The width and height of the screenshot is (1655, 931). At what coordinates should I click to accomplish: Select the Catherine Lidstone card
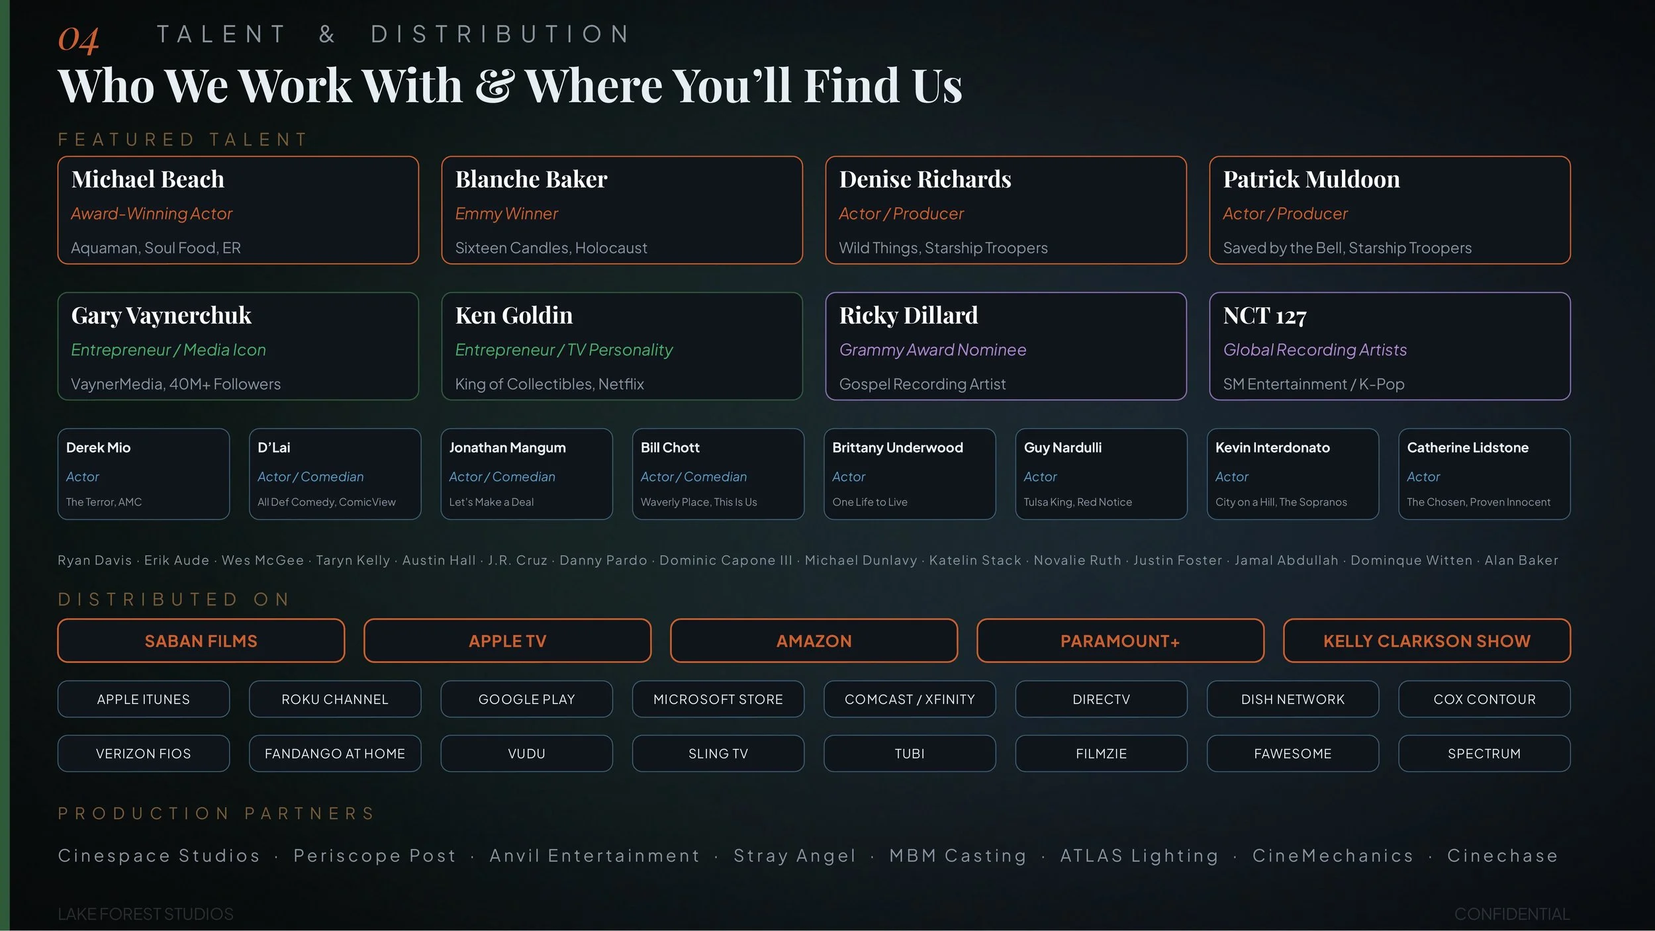[1485, 474]
